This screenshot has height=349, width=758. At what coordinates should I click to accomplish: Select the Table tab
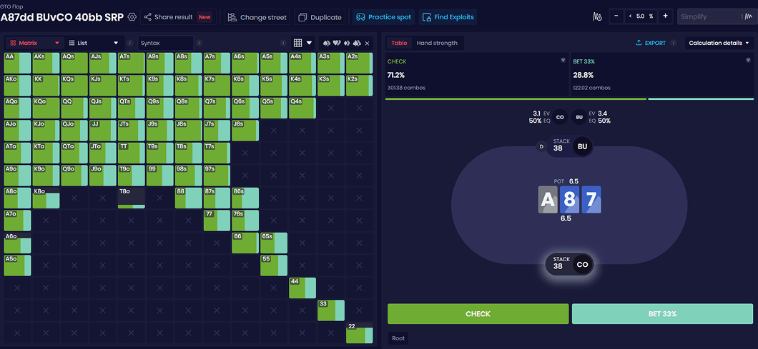click(x=399, y=43)
